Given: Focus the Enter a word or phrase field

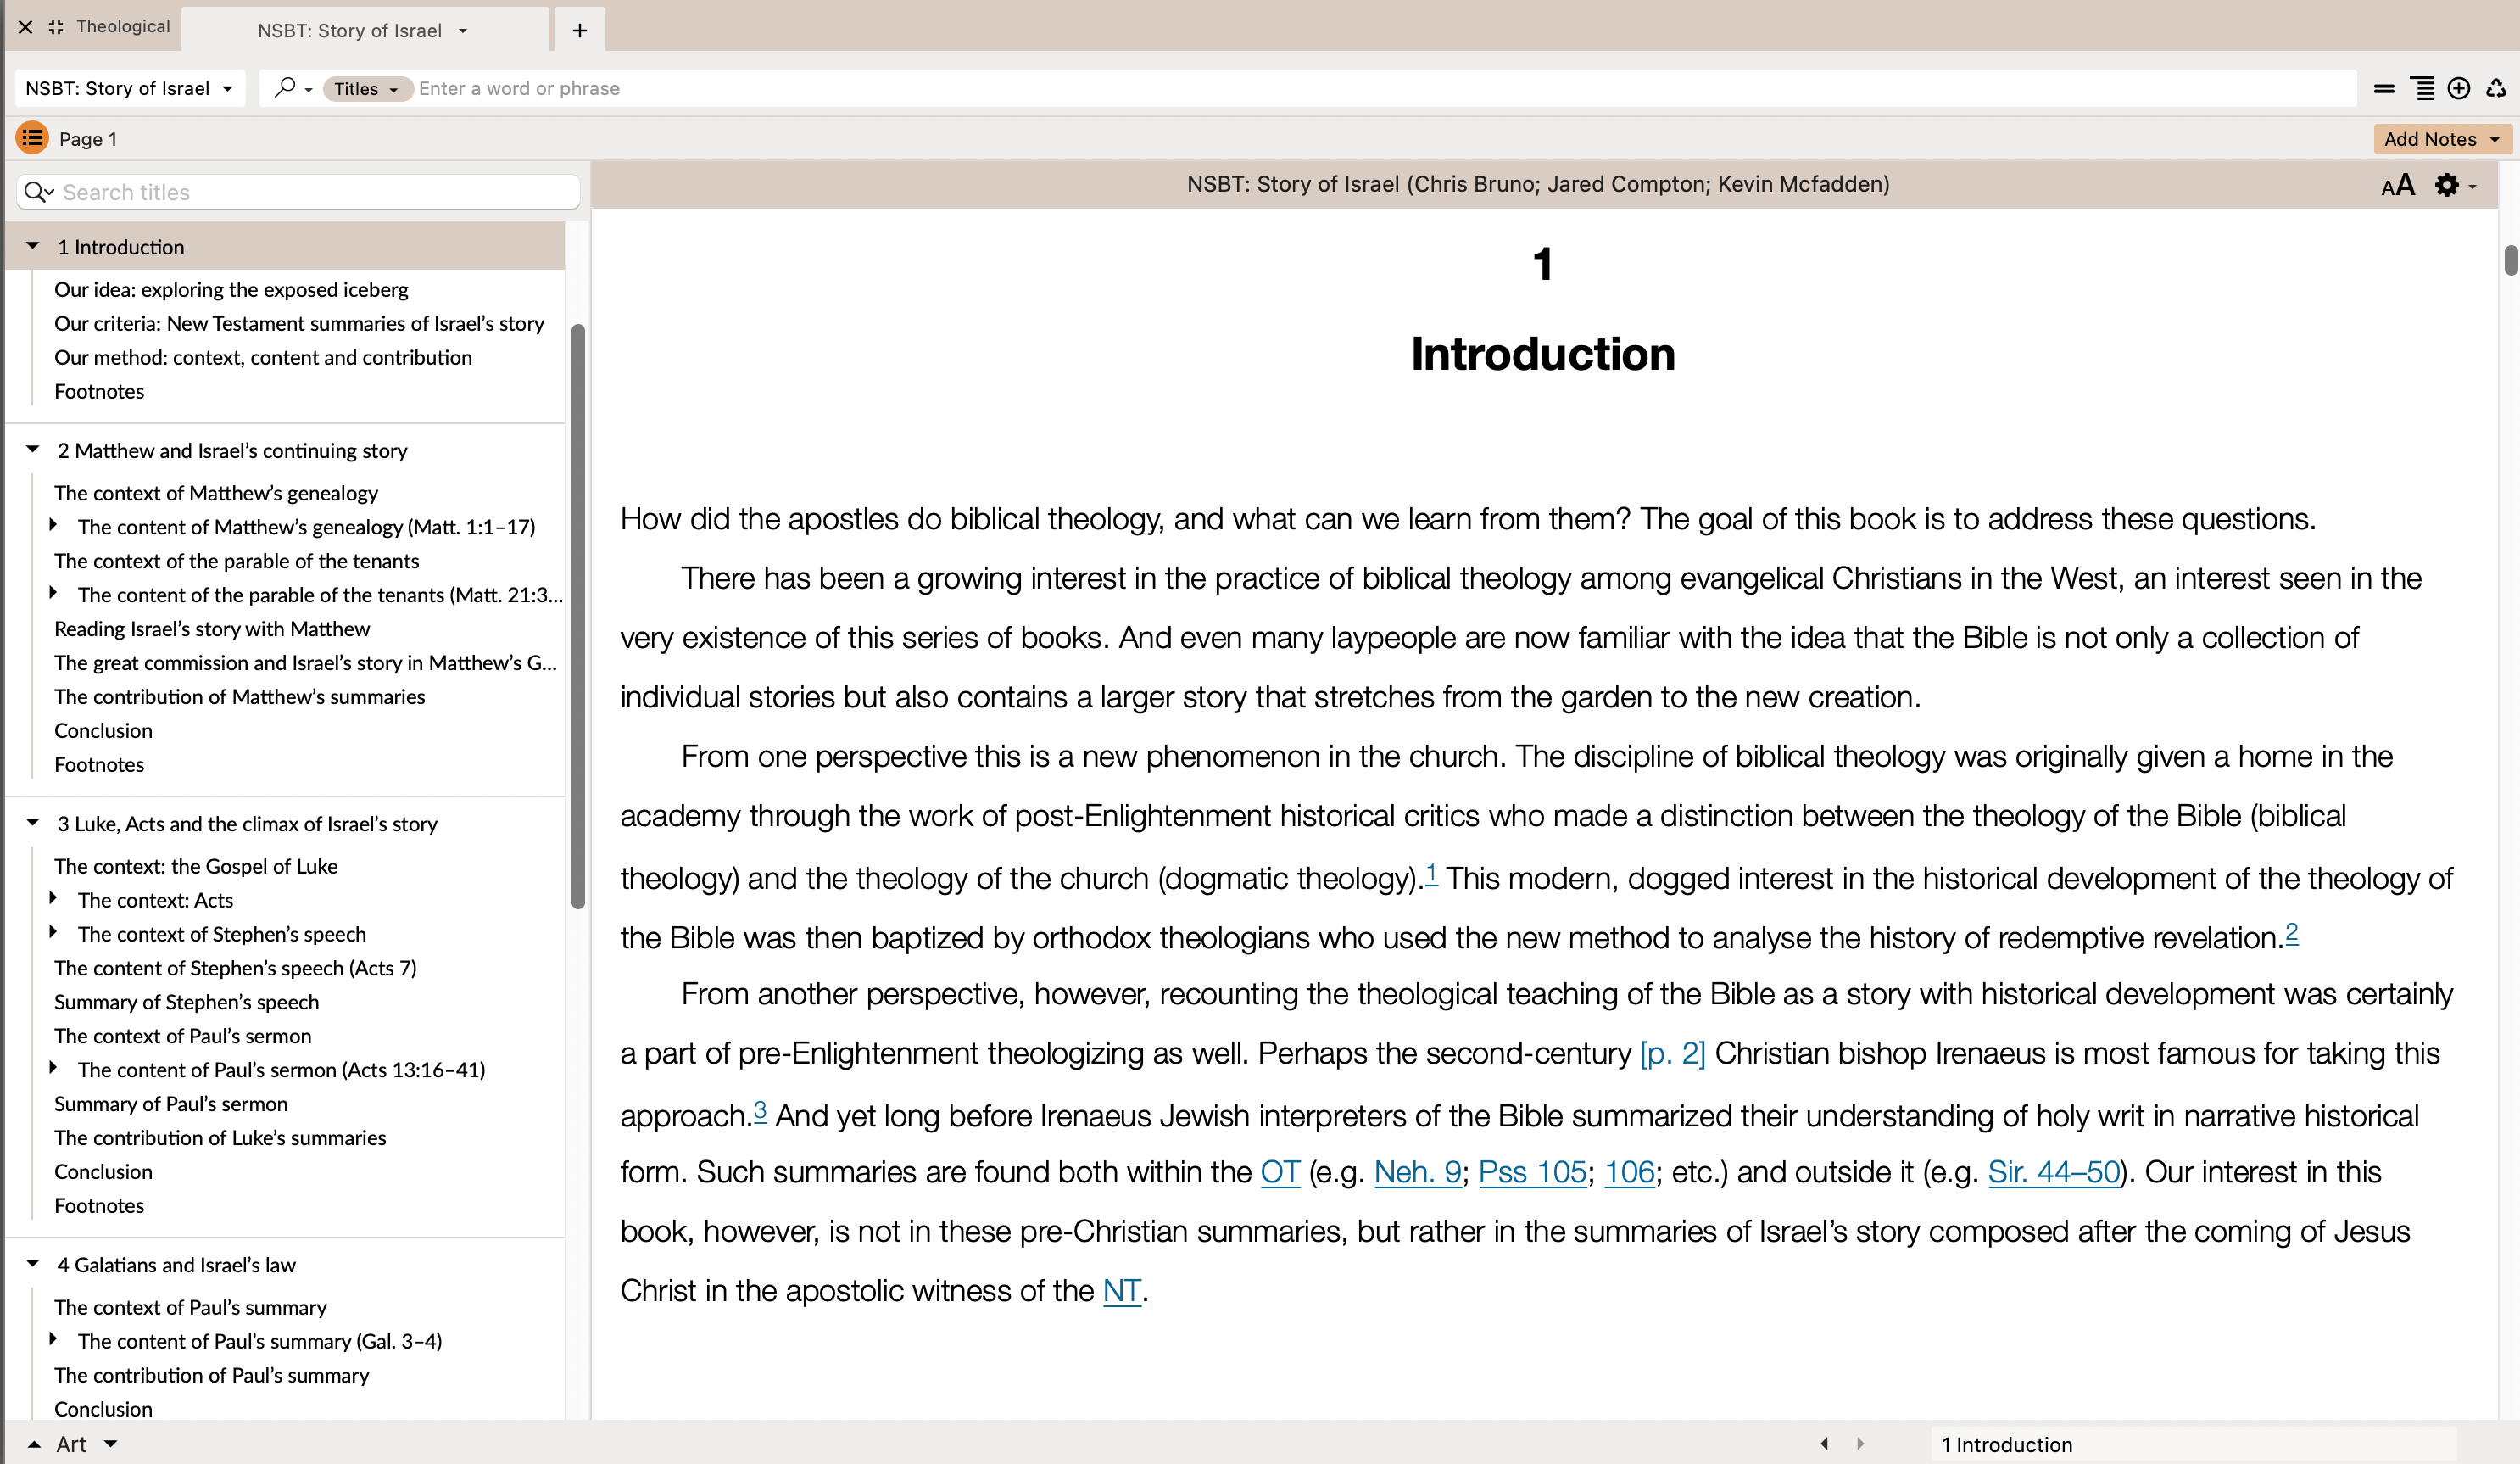Looking at the screenshot, I should (1385, 88).
